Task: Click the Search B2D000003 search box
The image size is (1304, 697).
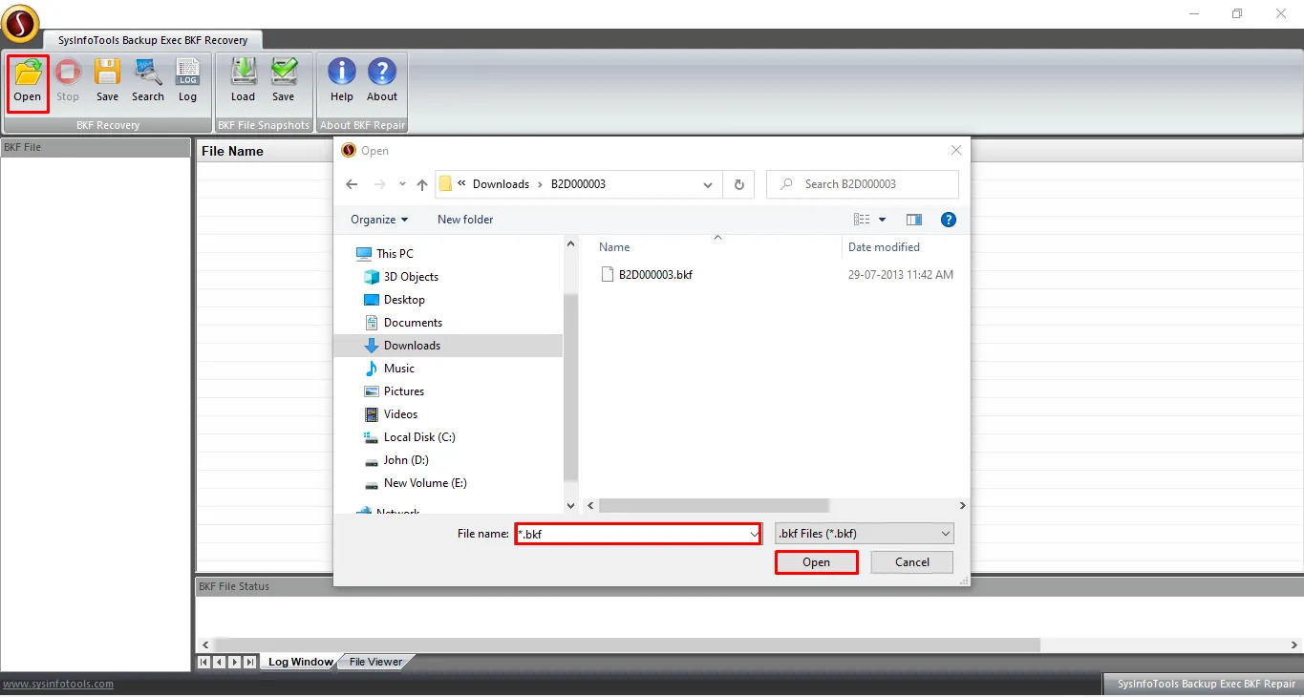Action: coord(863,184)
